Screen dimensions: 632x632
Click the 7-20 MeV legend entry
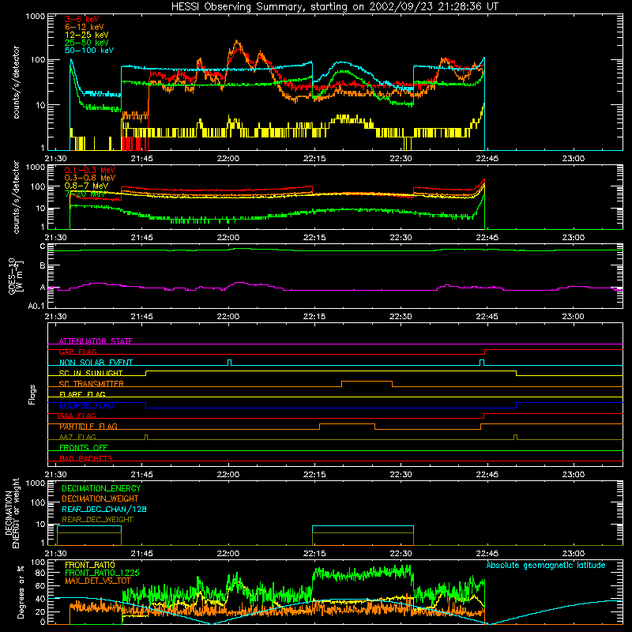point(85,194)
